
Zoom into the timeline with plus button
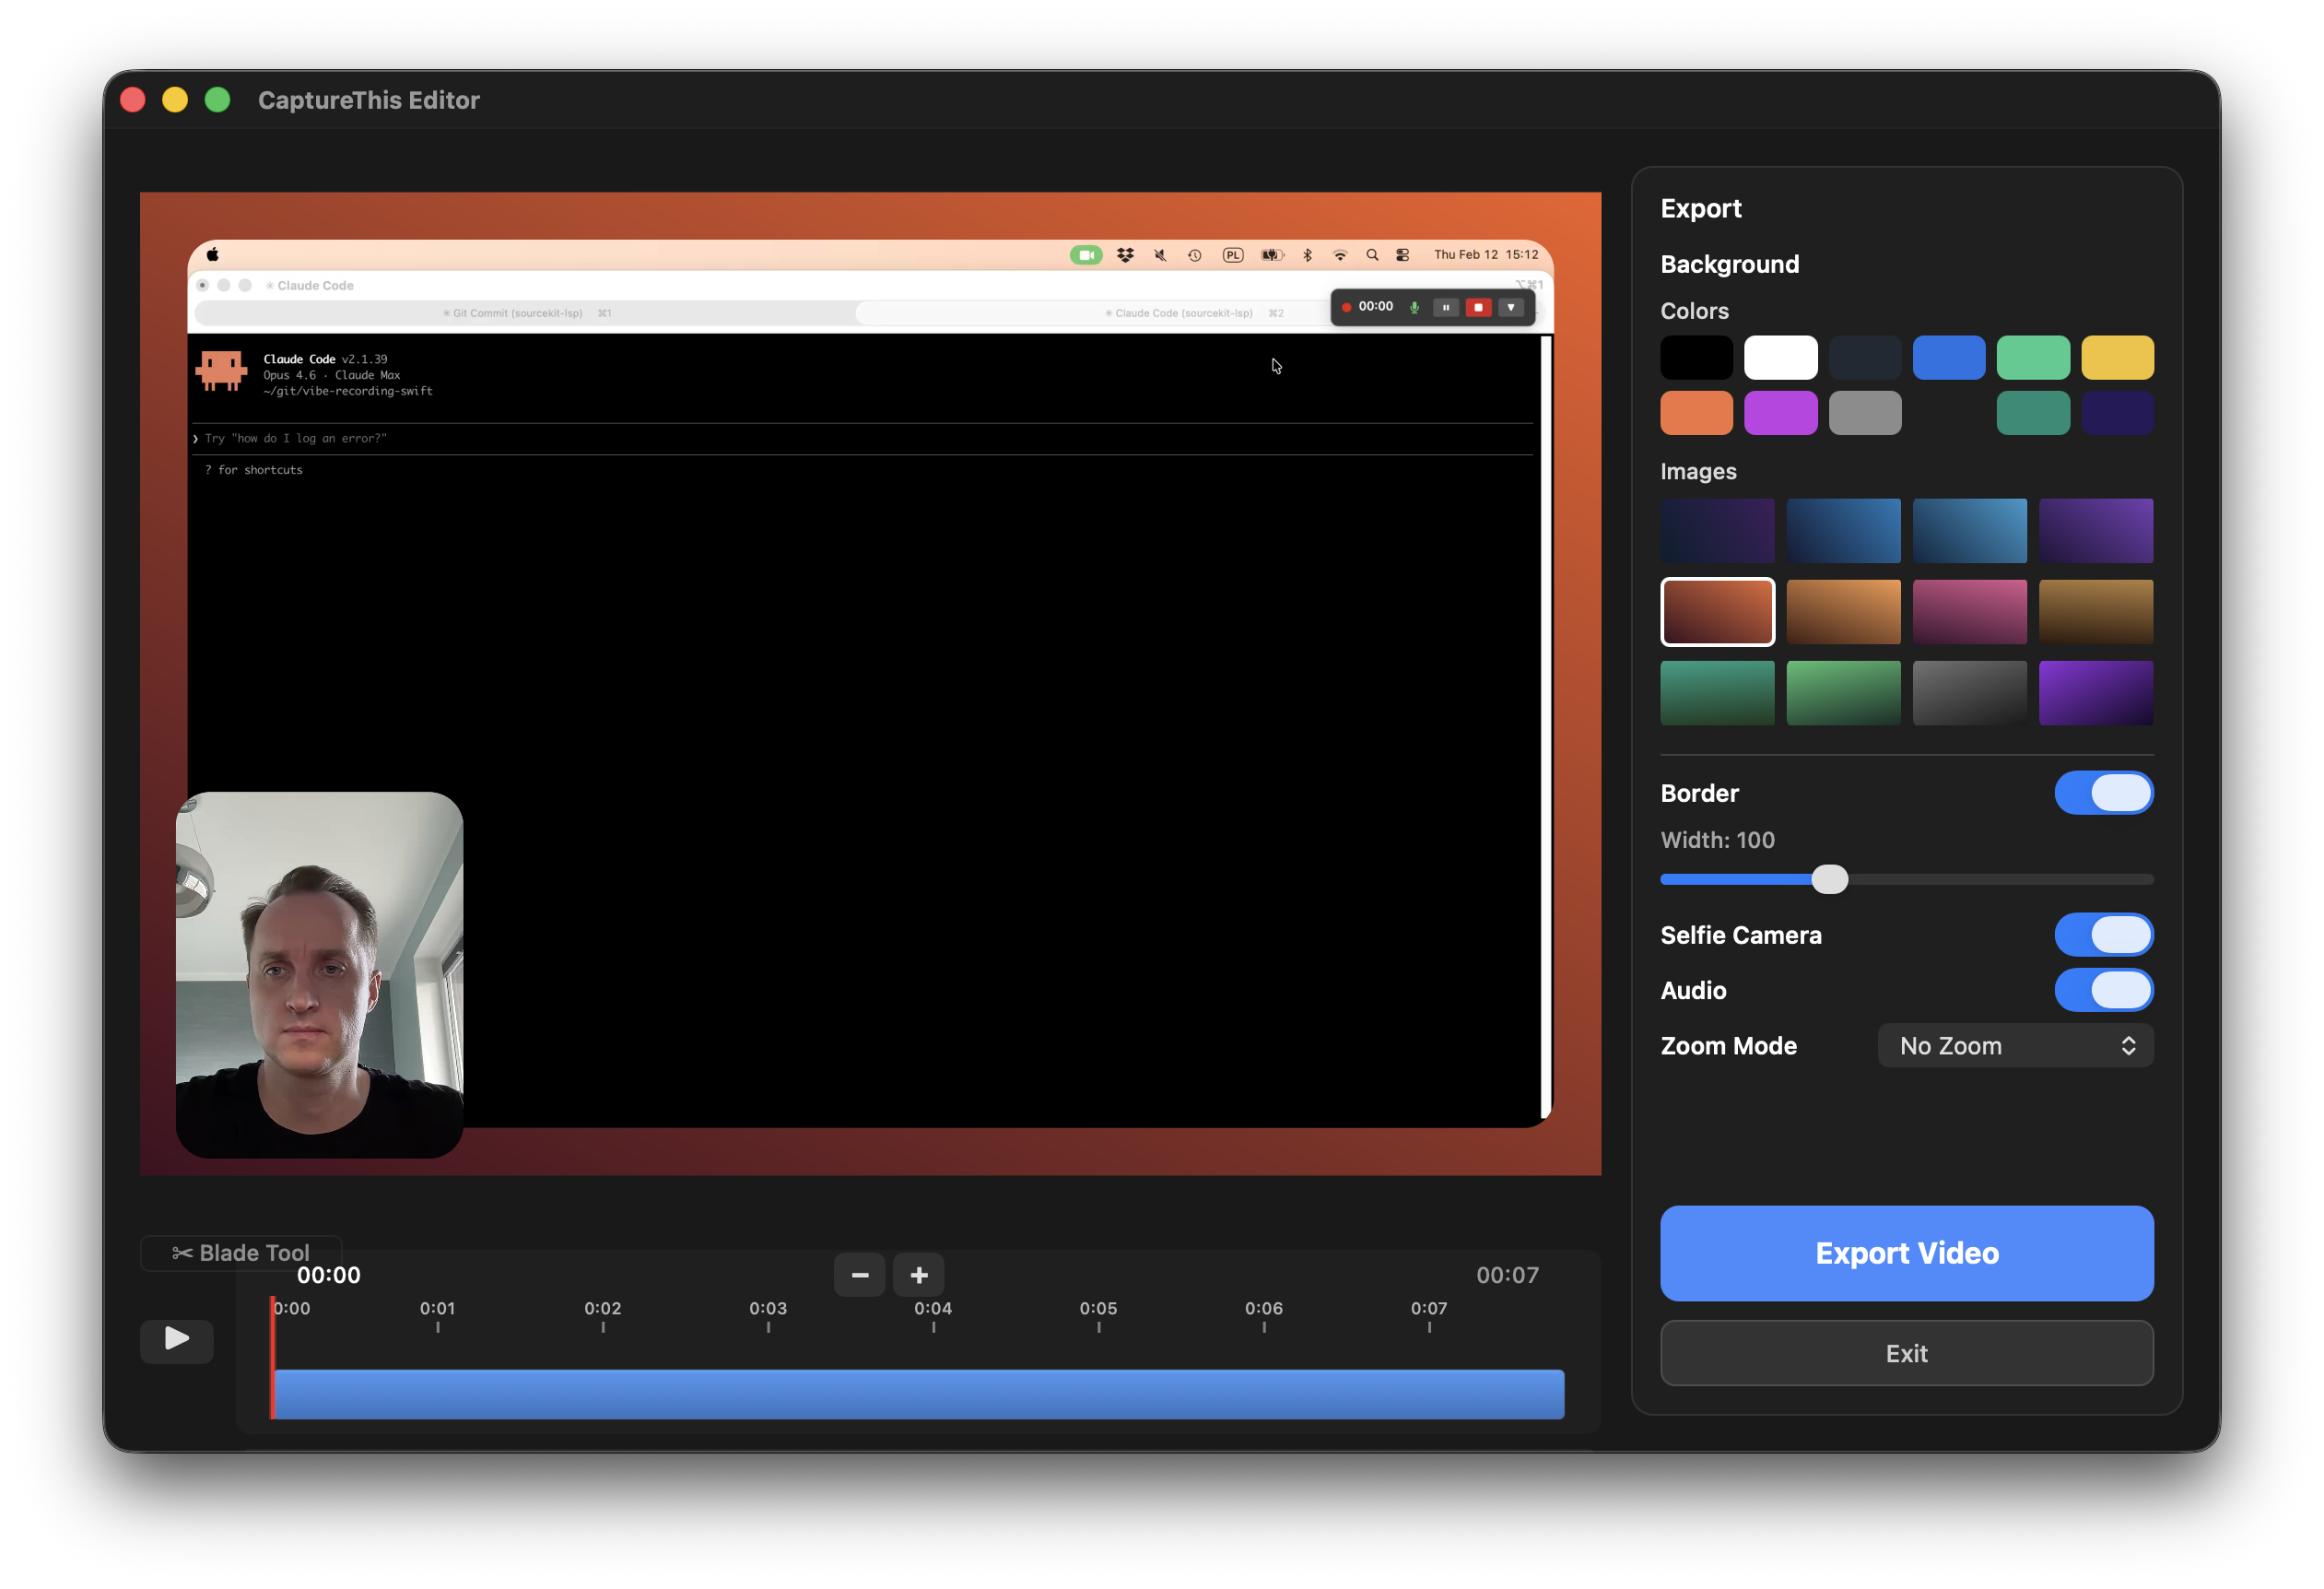[917, 1274]
